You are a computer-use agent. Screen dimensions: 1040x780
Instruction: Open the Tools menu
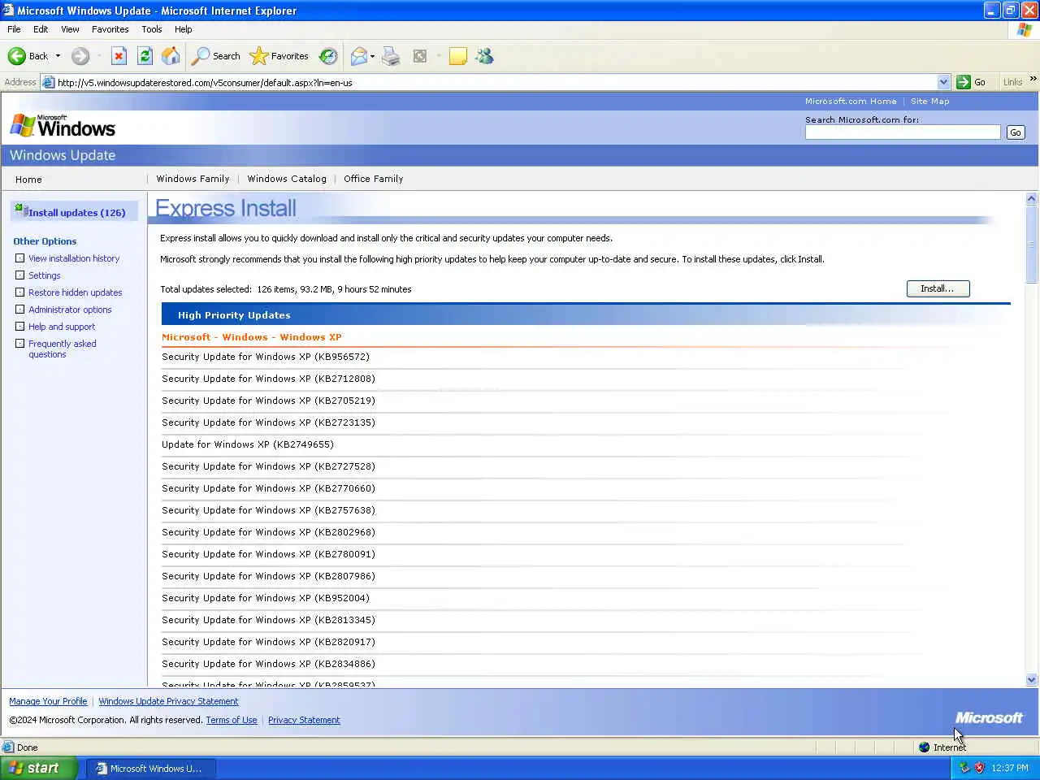pos(151,29)
